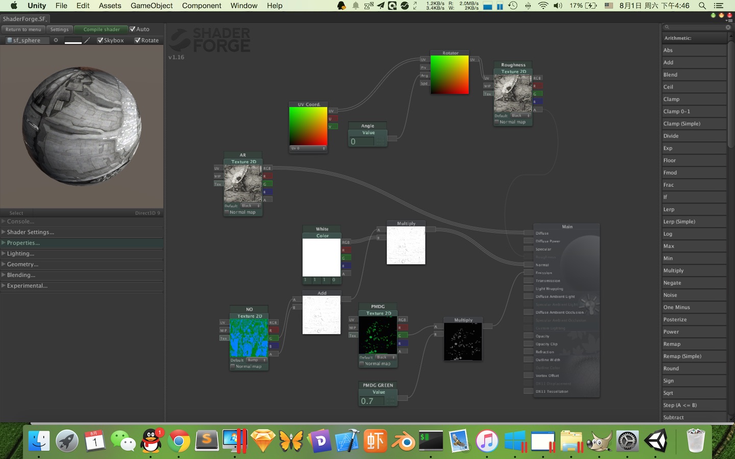735x459 pixels.
Task: Click the volume icon in the menu bar
Action: (558, 6)
